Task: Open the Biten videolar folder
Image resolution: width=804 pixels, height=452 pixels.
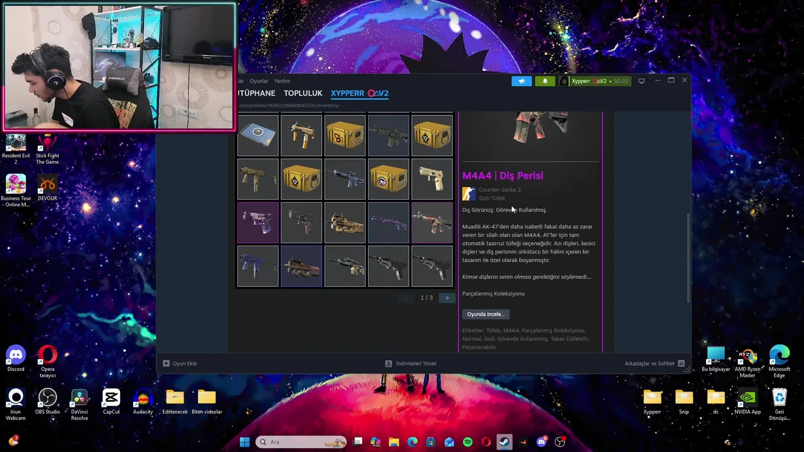Action: click(207, 402)
